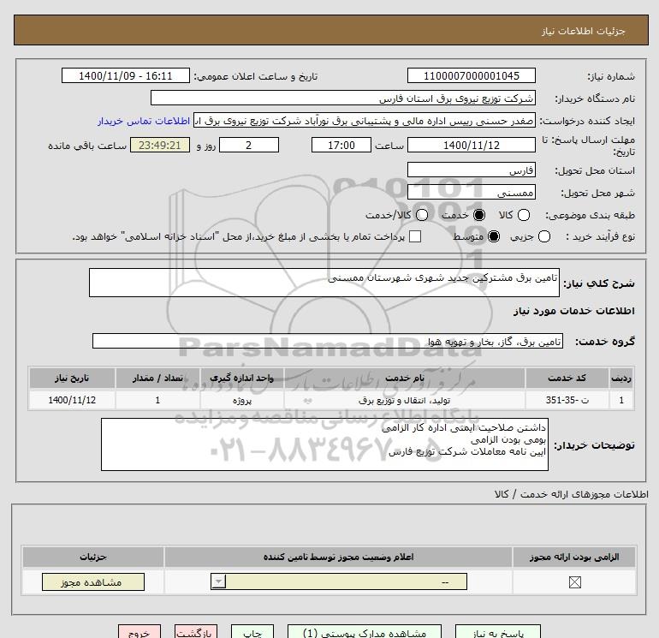The image size is (659, 638).
Task: Click the delivery city field ممسنی
Action: tap(471, 192)
